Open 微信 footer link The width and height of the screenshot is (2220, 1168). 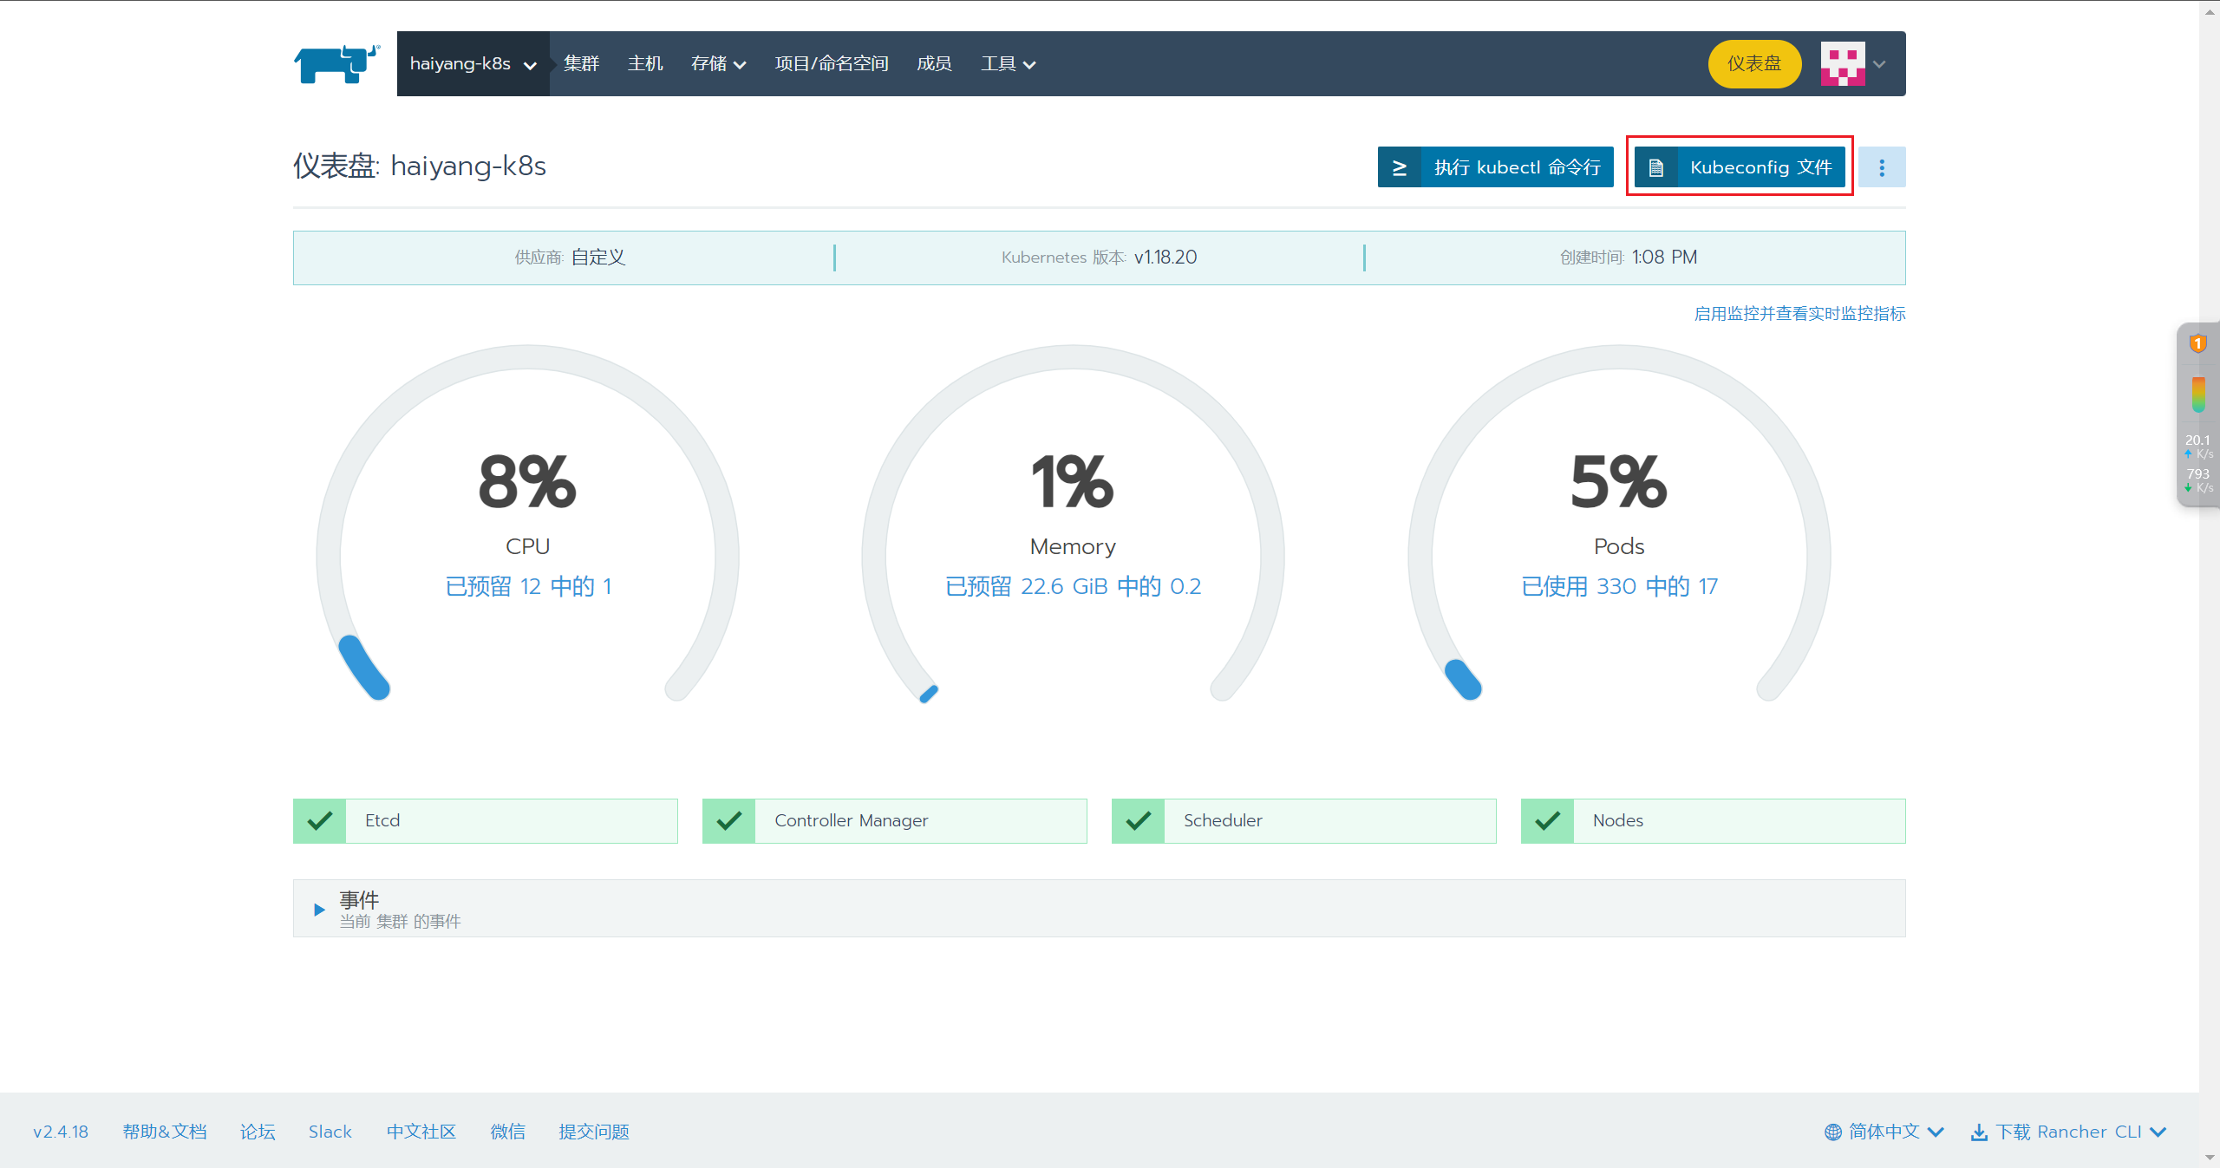(x=508, y=1132)
